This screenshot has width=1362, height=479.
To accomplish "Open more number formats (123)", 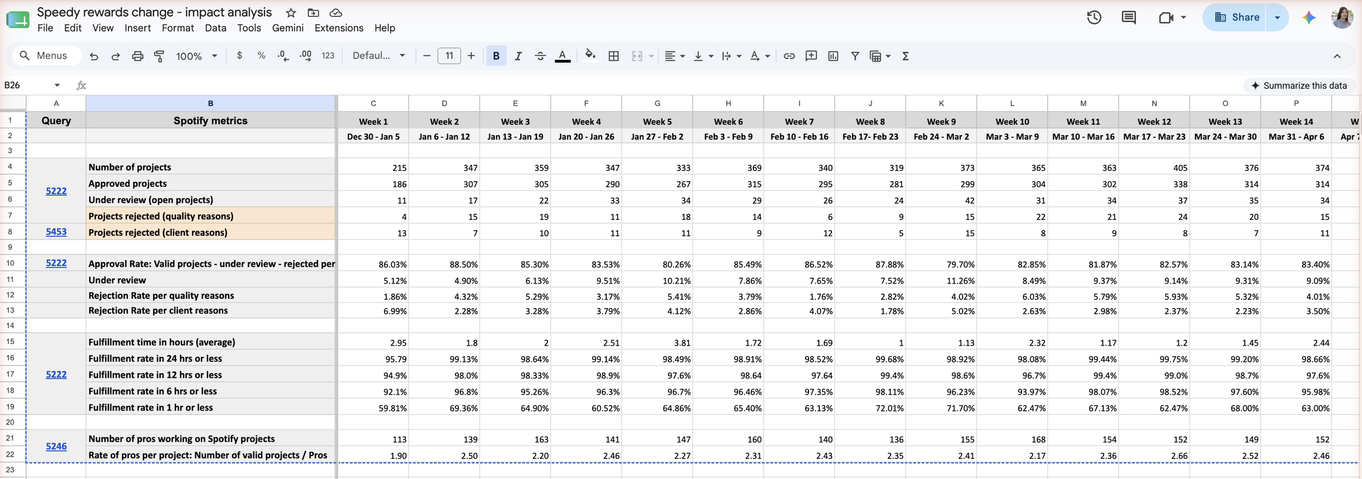I will [328, 56].
